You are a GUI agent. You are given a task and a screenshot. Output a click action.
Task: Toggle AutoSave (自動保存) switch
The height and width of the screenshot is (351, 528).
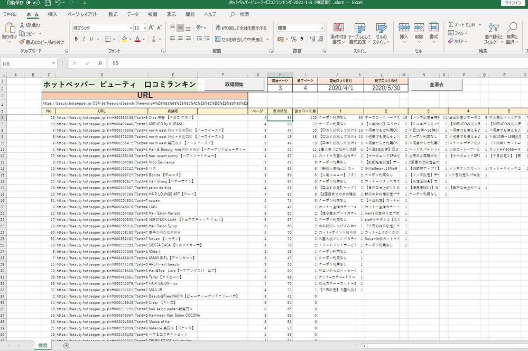pyautogui.click(x=33, y=3)
